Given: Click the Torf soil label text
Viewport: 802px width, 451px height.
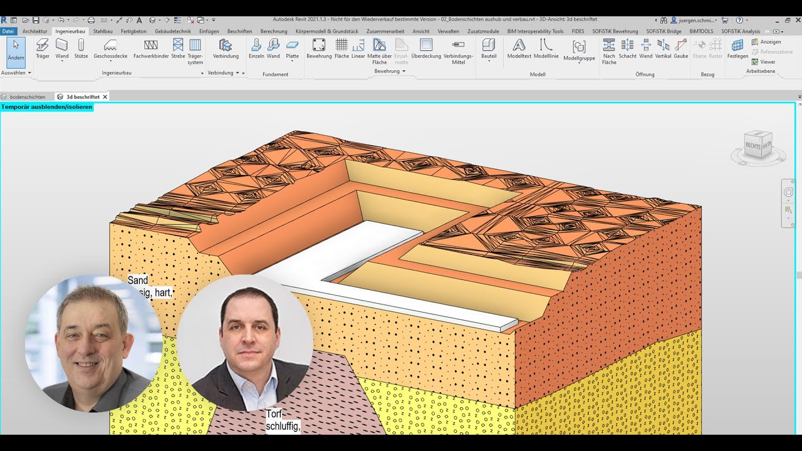Looking at the screenshot, I should pos(273,414).
